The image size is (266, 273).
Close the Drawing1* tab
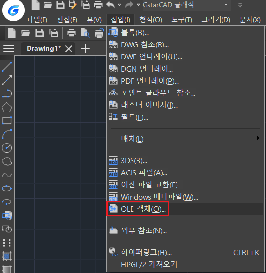[x=69, y=49]
